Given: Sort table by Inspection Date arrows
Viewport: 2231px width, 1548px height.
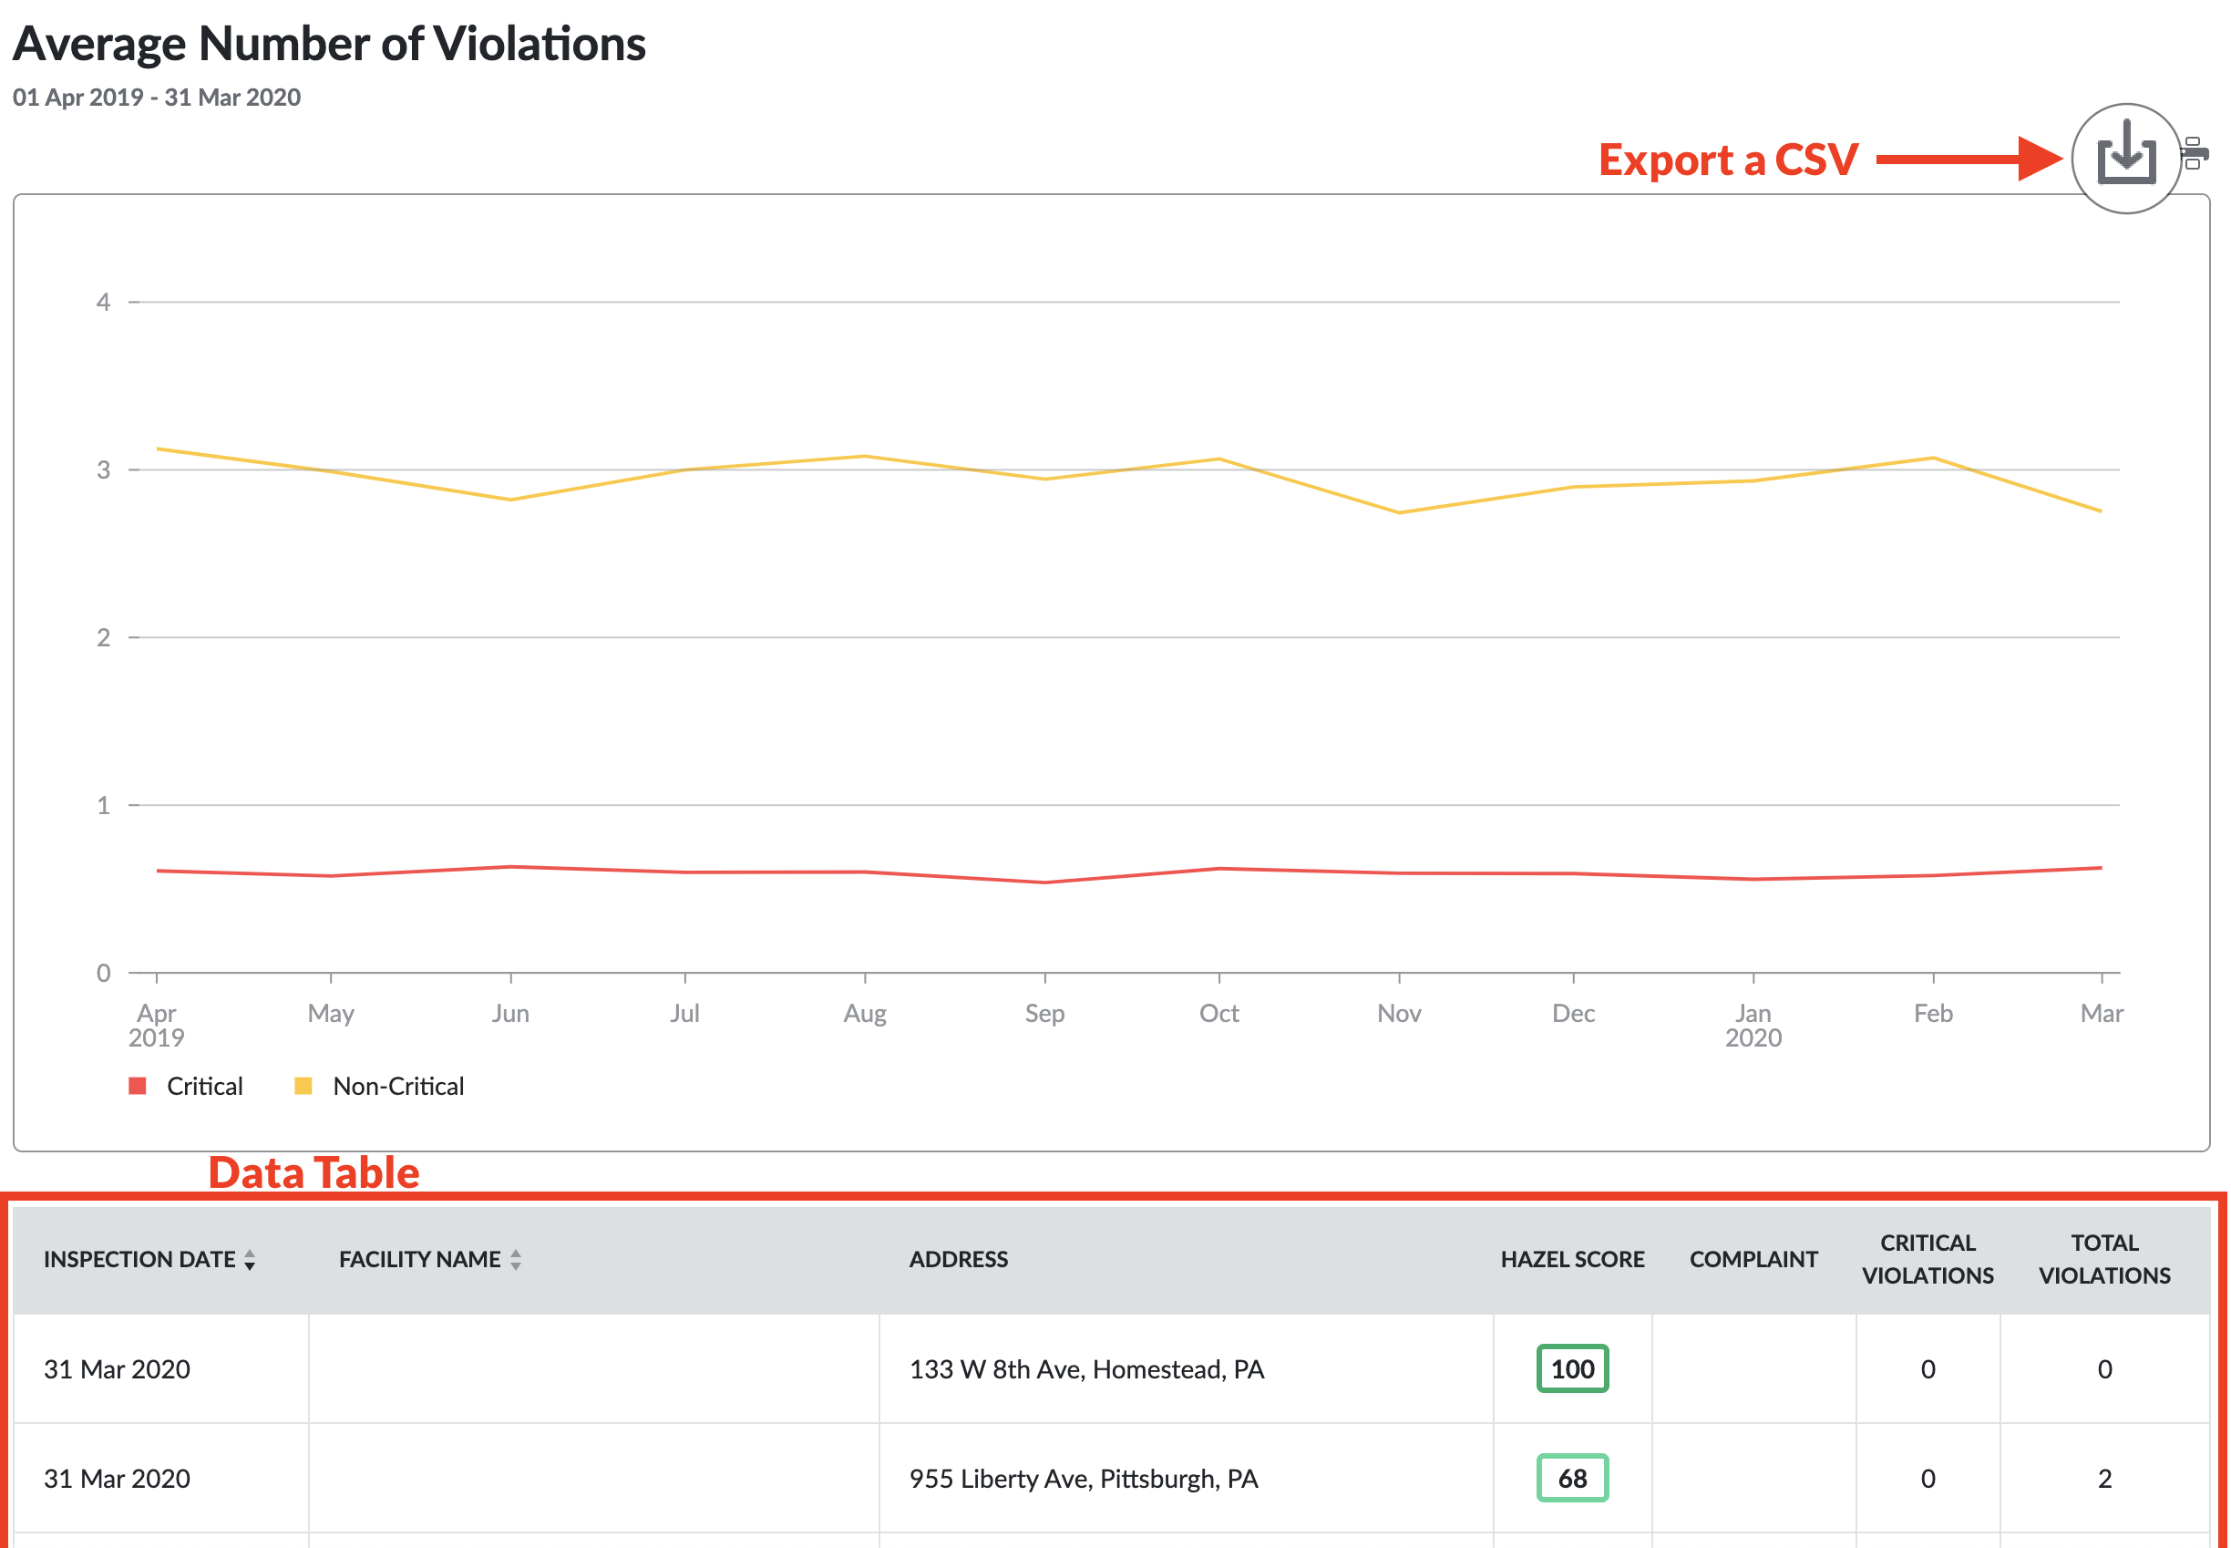Looking at the screenshot, I should coord(250,1260).
